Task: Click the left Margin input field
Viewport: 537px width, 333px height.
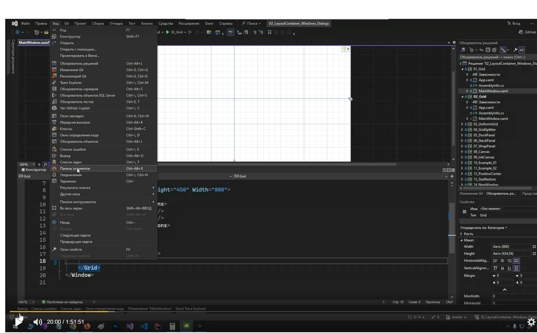Action: [x=505, y=276]
